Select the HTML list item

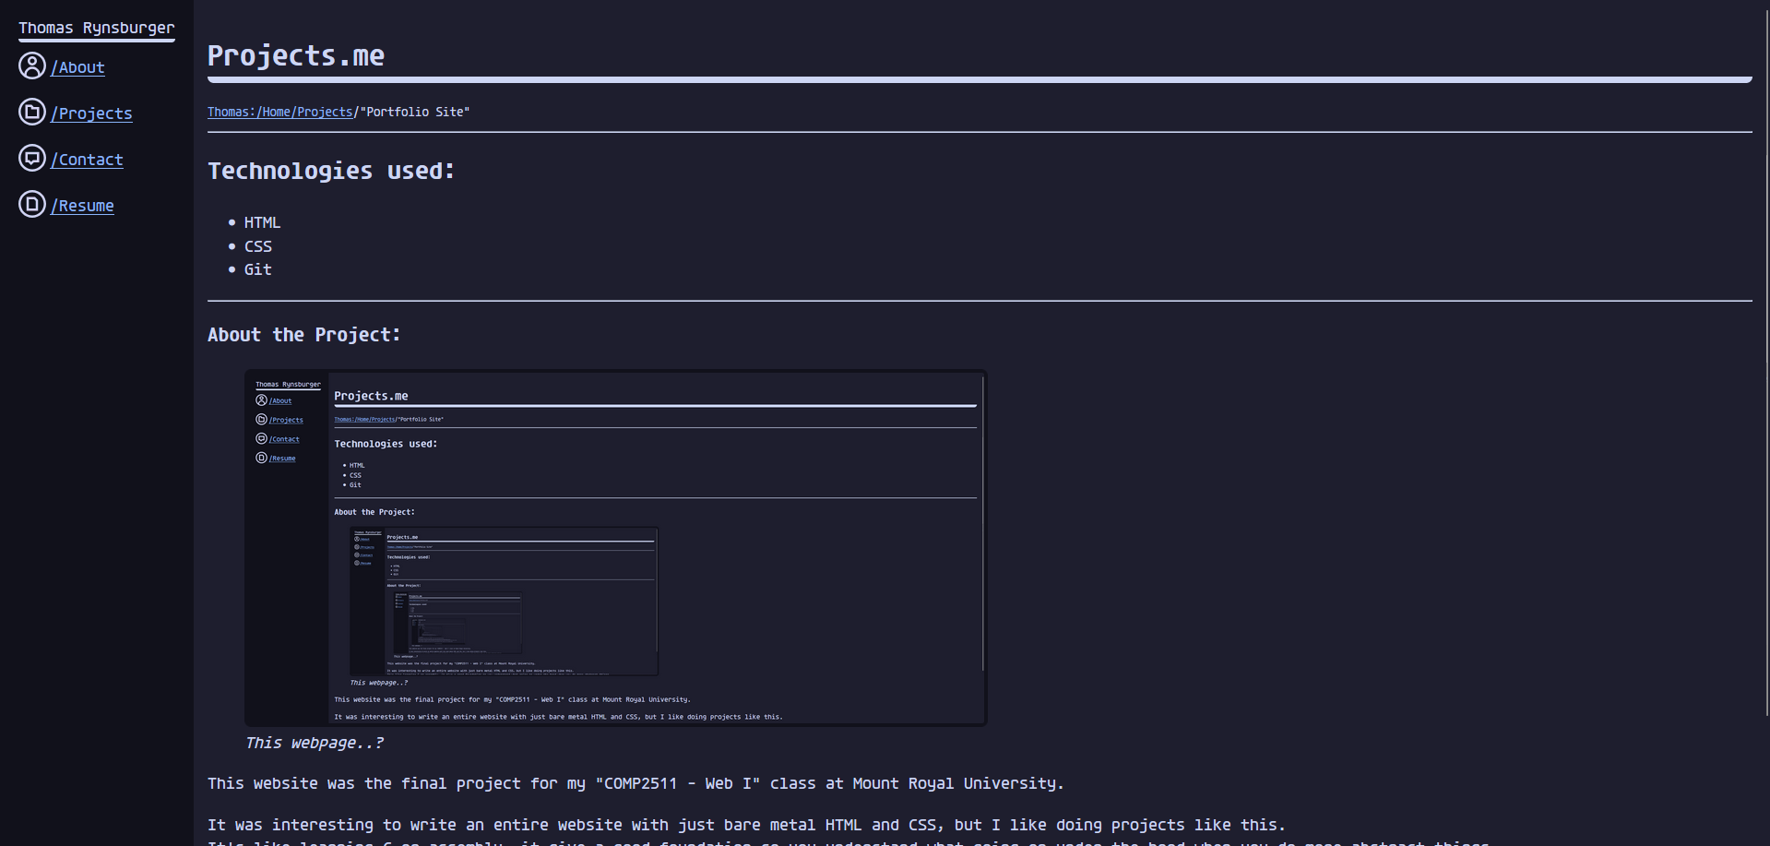pyautogui.click(x=262, y=222)
